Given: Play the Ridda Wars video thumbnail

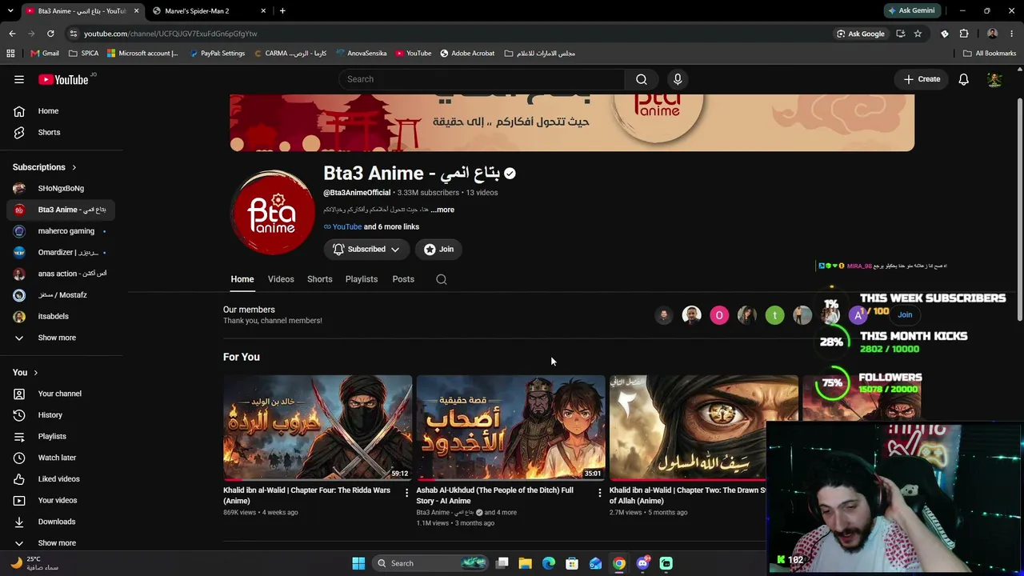Looking at the screenshot, I should click(x=318, y=428).
